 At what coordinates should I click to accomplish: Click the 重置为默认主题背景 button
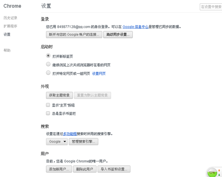point(92,95)
